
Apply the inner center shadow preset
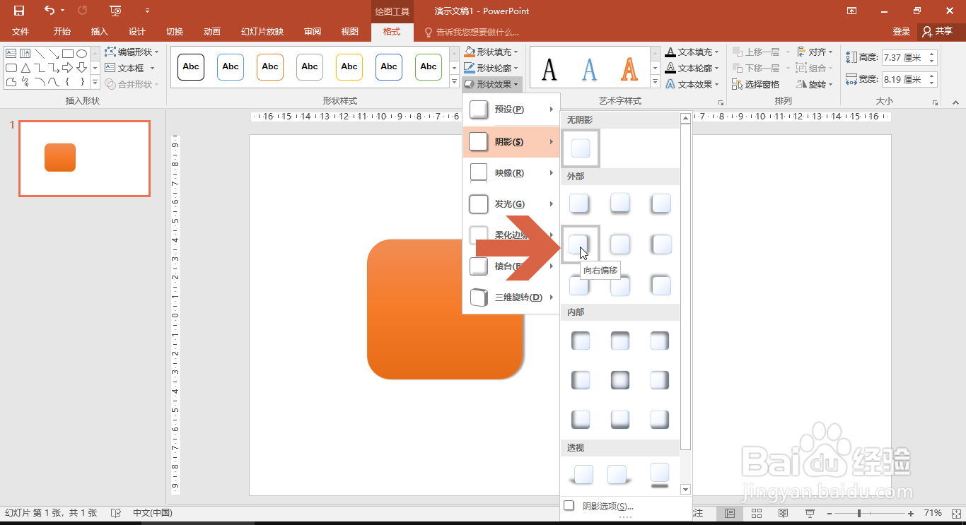point(620,380)
